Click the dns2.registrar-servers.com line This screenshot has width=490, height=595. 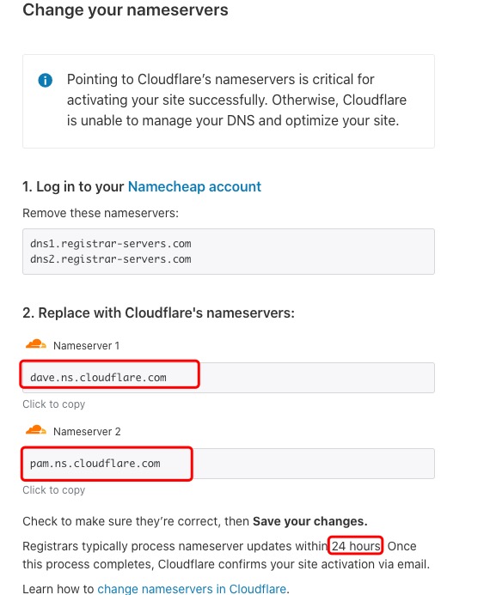coord(111,259)
